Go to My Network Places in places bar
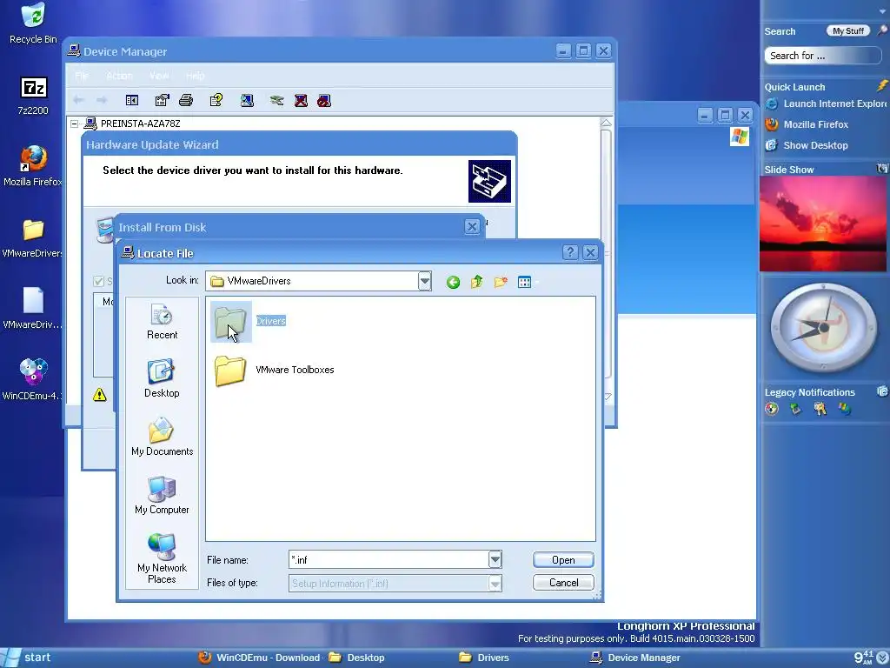The width and height of the screenshot is (890, 668). tap(162, 558)
